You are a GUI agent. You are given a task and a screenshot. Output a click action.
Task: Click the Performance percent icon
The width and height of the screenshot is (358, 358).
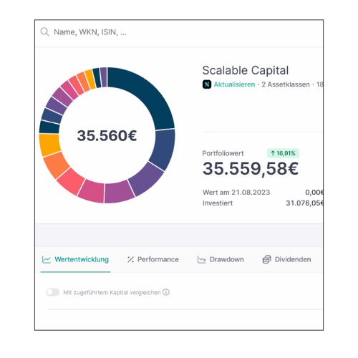pyautogui.click(x=130, y=259)
